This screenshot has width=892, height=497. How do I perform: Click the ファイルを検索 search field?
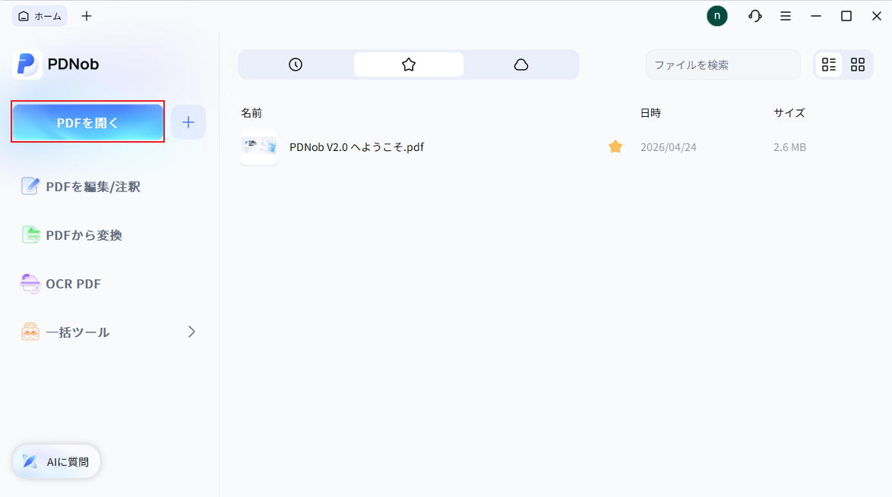coord(723,64)
